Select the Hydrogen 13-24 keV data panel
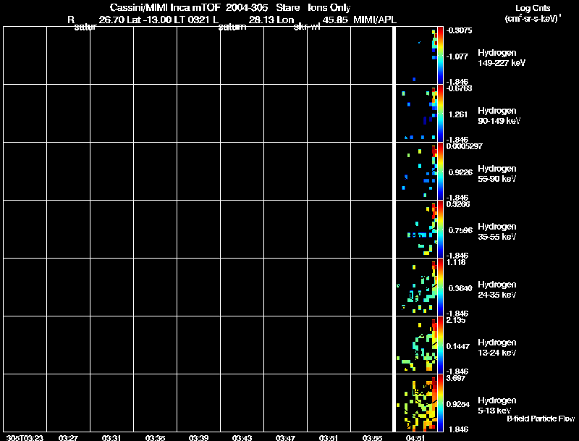The width and height of the screenshot is (579, 441). 417,345
